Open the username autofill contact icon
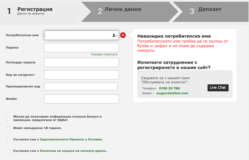Screen dimensions: 249x160 click(x=115, y=35)
